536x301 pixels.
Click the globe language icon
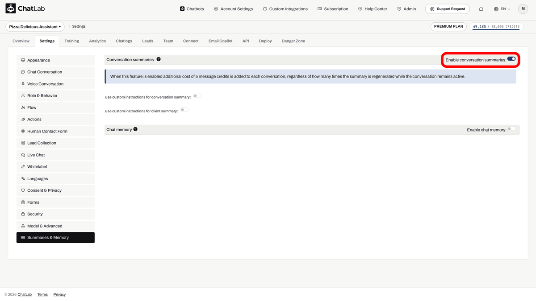[496, 9]
